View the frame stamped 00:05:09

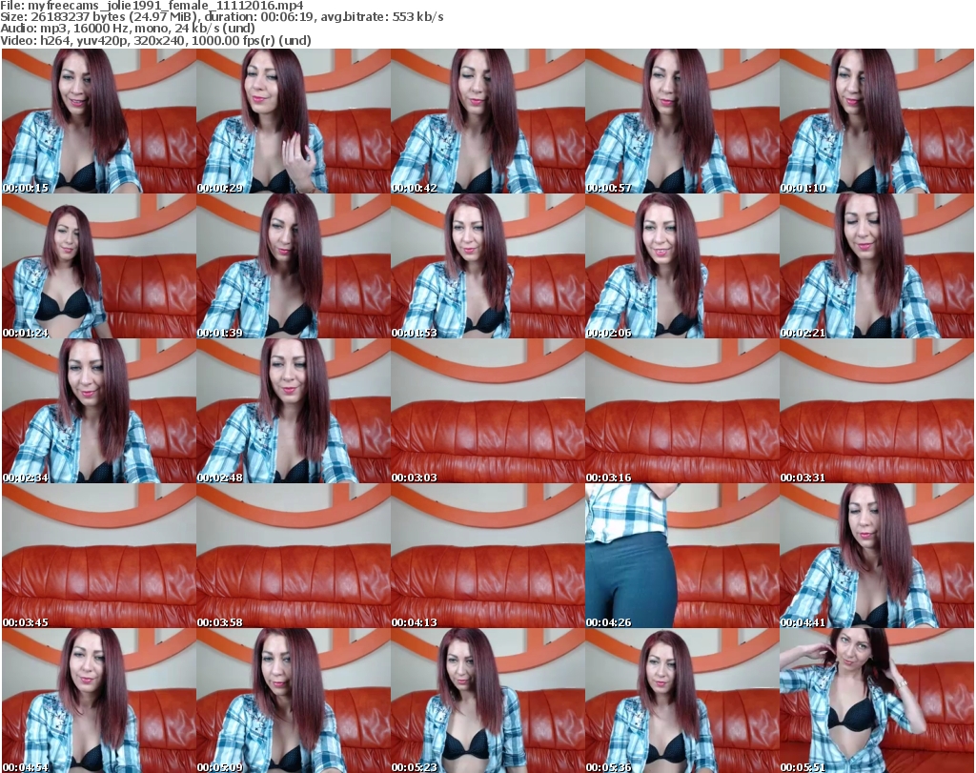pyautogui.click(x=294, y=701)
